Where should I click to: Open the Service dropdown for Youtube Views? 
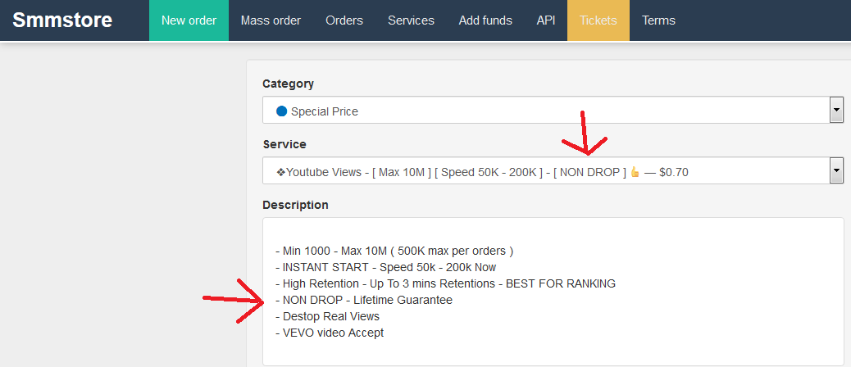click(553, 171)
